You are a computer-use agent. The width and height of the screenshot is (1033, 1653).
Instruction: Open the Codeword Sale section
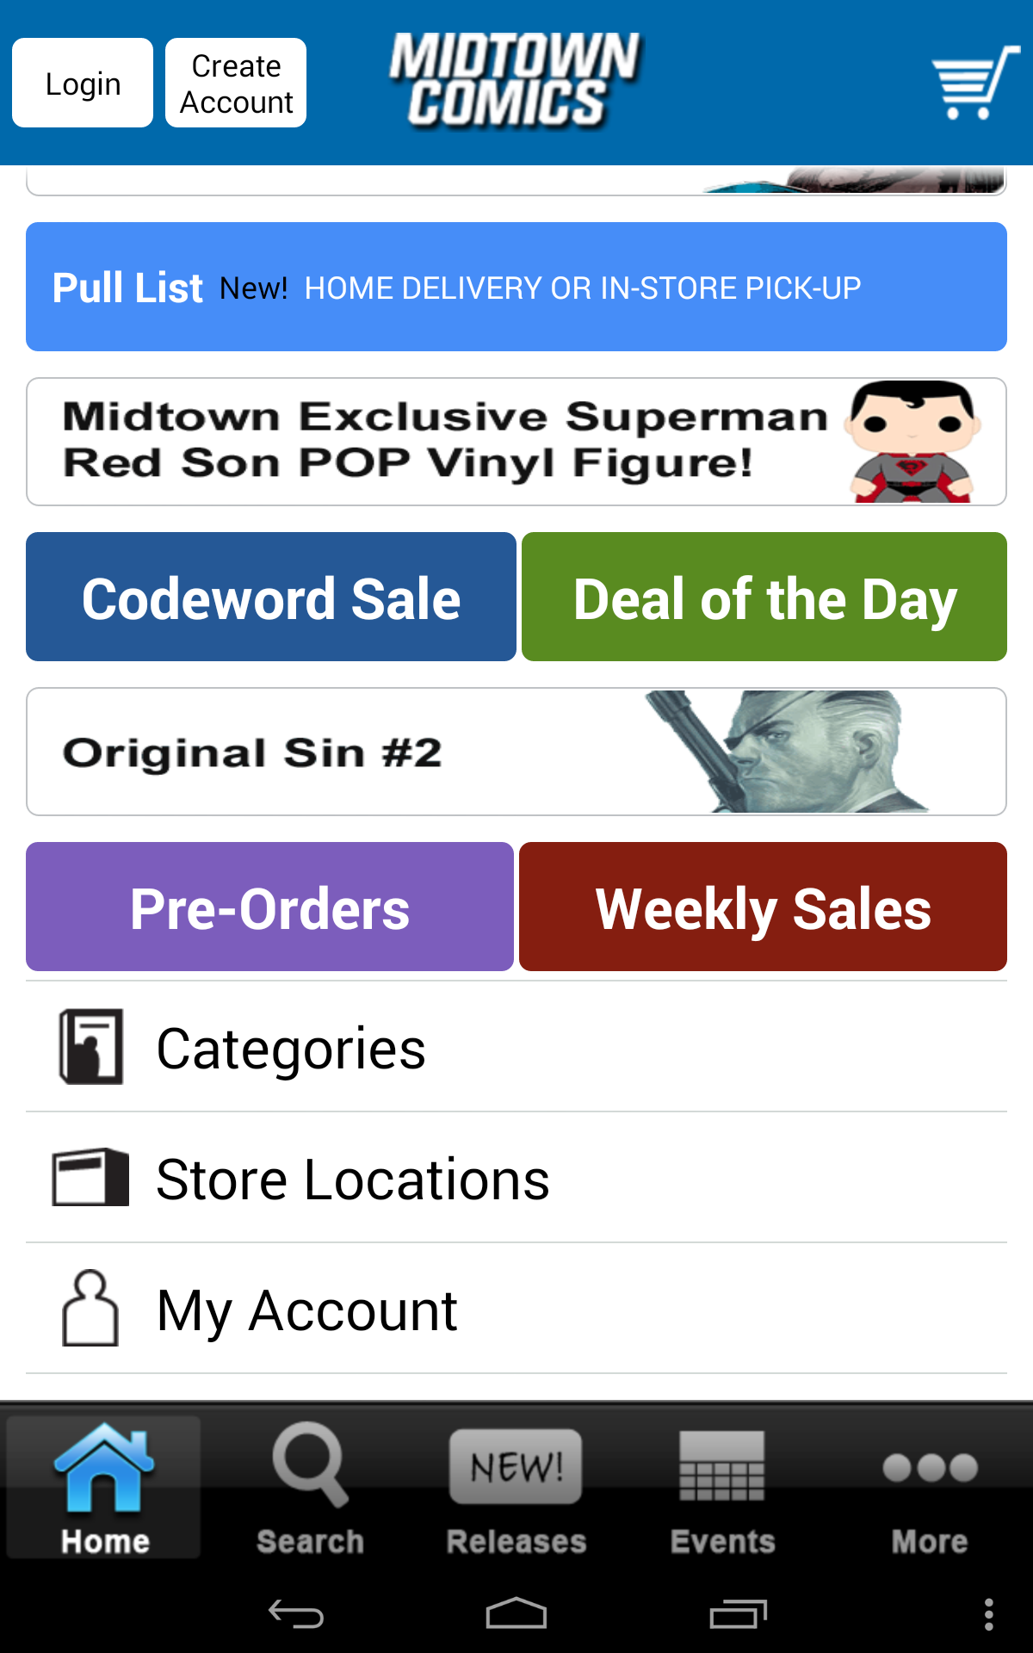[271, 597]
